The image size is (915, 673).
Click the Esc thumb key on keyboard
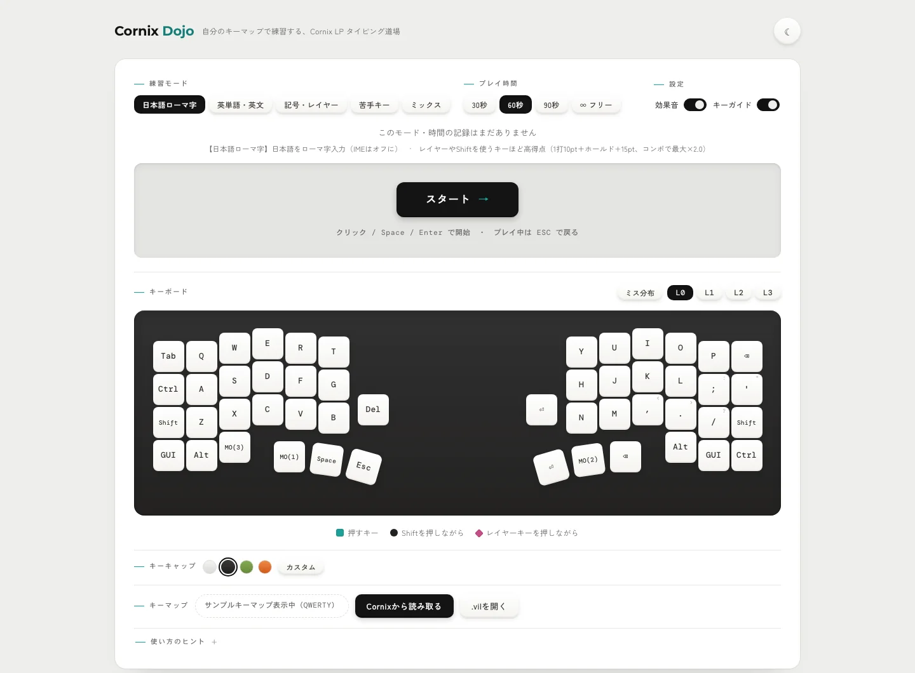[363, 467]
